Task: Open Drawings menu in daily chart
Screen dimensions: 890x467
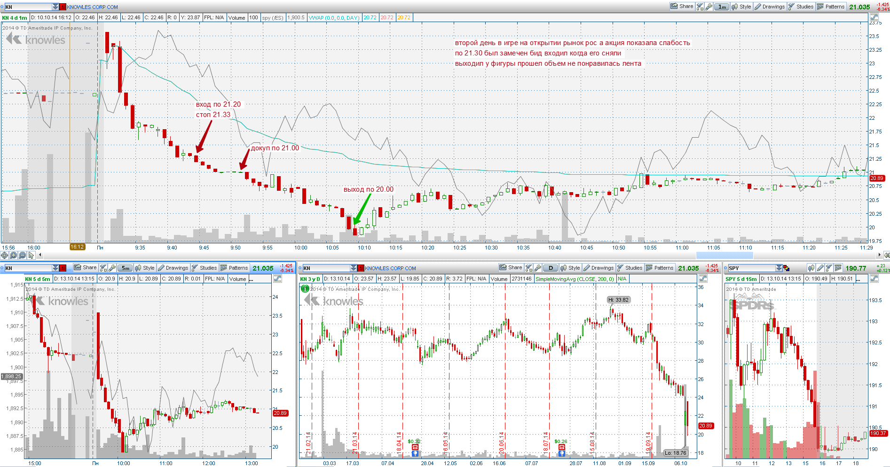Action: point(599,268)
